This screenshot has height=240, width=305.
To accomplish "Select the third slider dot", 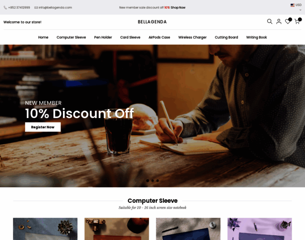I will click(x=158, y=181).
